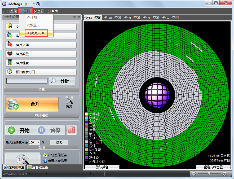Screen dimensions: 234x179
Task: Click the estimated time remaining stopwatch icon
Action: [x=9, y=72]
